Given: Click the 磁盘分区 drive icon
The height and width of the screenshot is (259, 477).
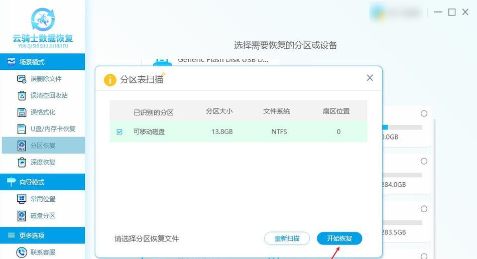Looking at the screenshot, I should [22, 215].
